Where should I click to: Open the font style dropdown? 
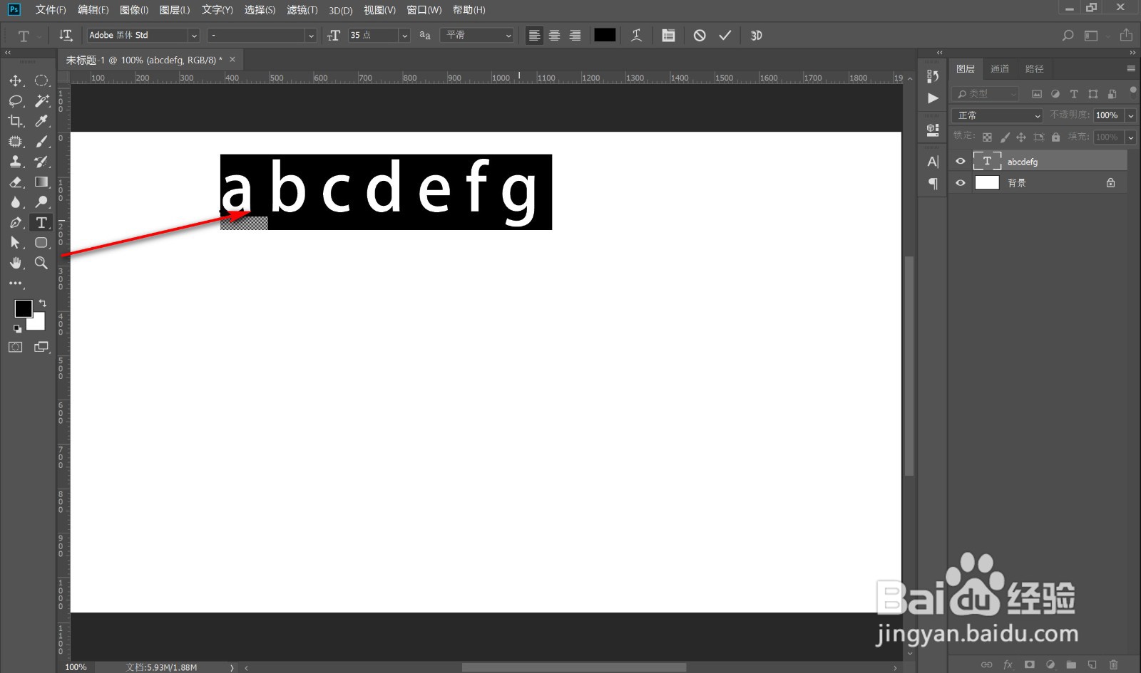pyautogui.click(x=310, y=35)
